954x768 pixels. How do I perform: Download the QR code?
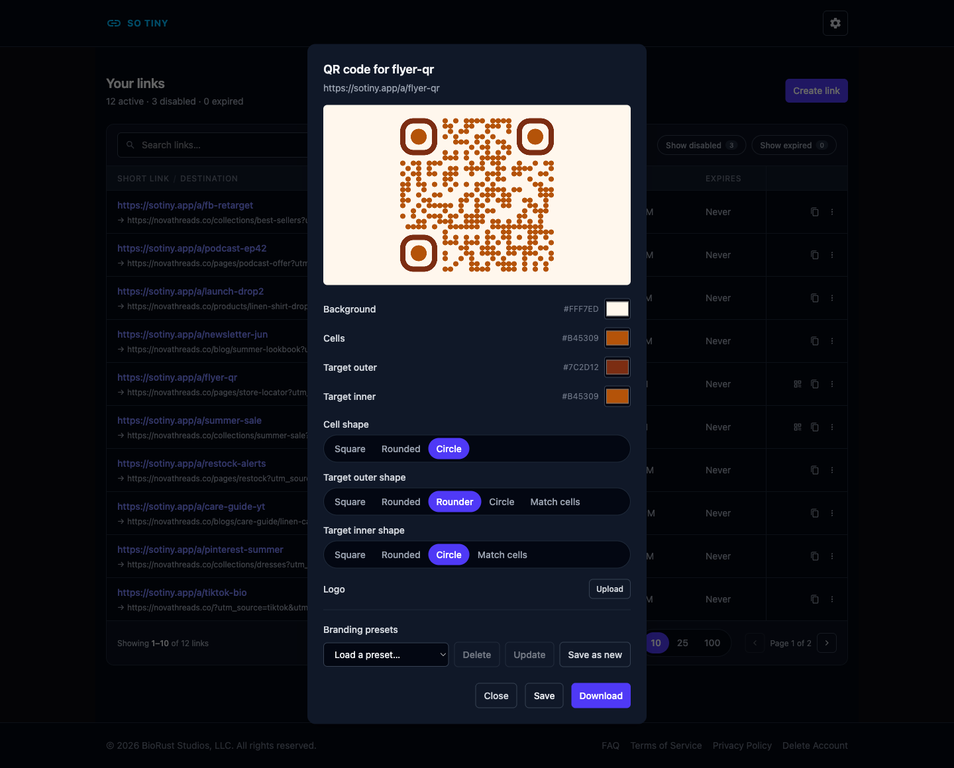pyautogui.click(x=601, y=696)
